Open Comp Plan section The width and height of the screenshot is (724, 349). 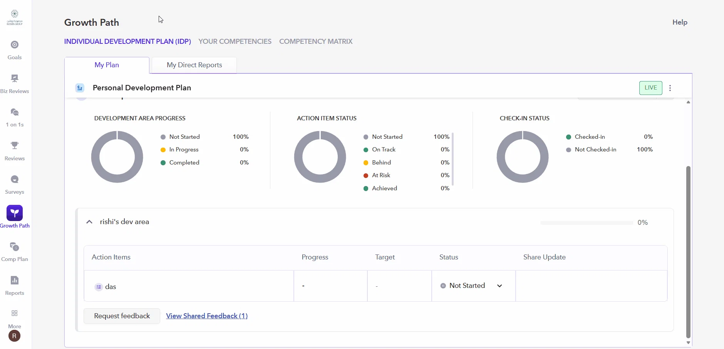(15, 252)
